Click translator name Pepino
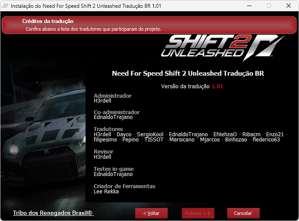This screenshot has height=221, width=299. point(130,140)
